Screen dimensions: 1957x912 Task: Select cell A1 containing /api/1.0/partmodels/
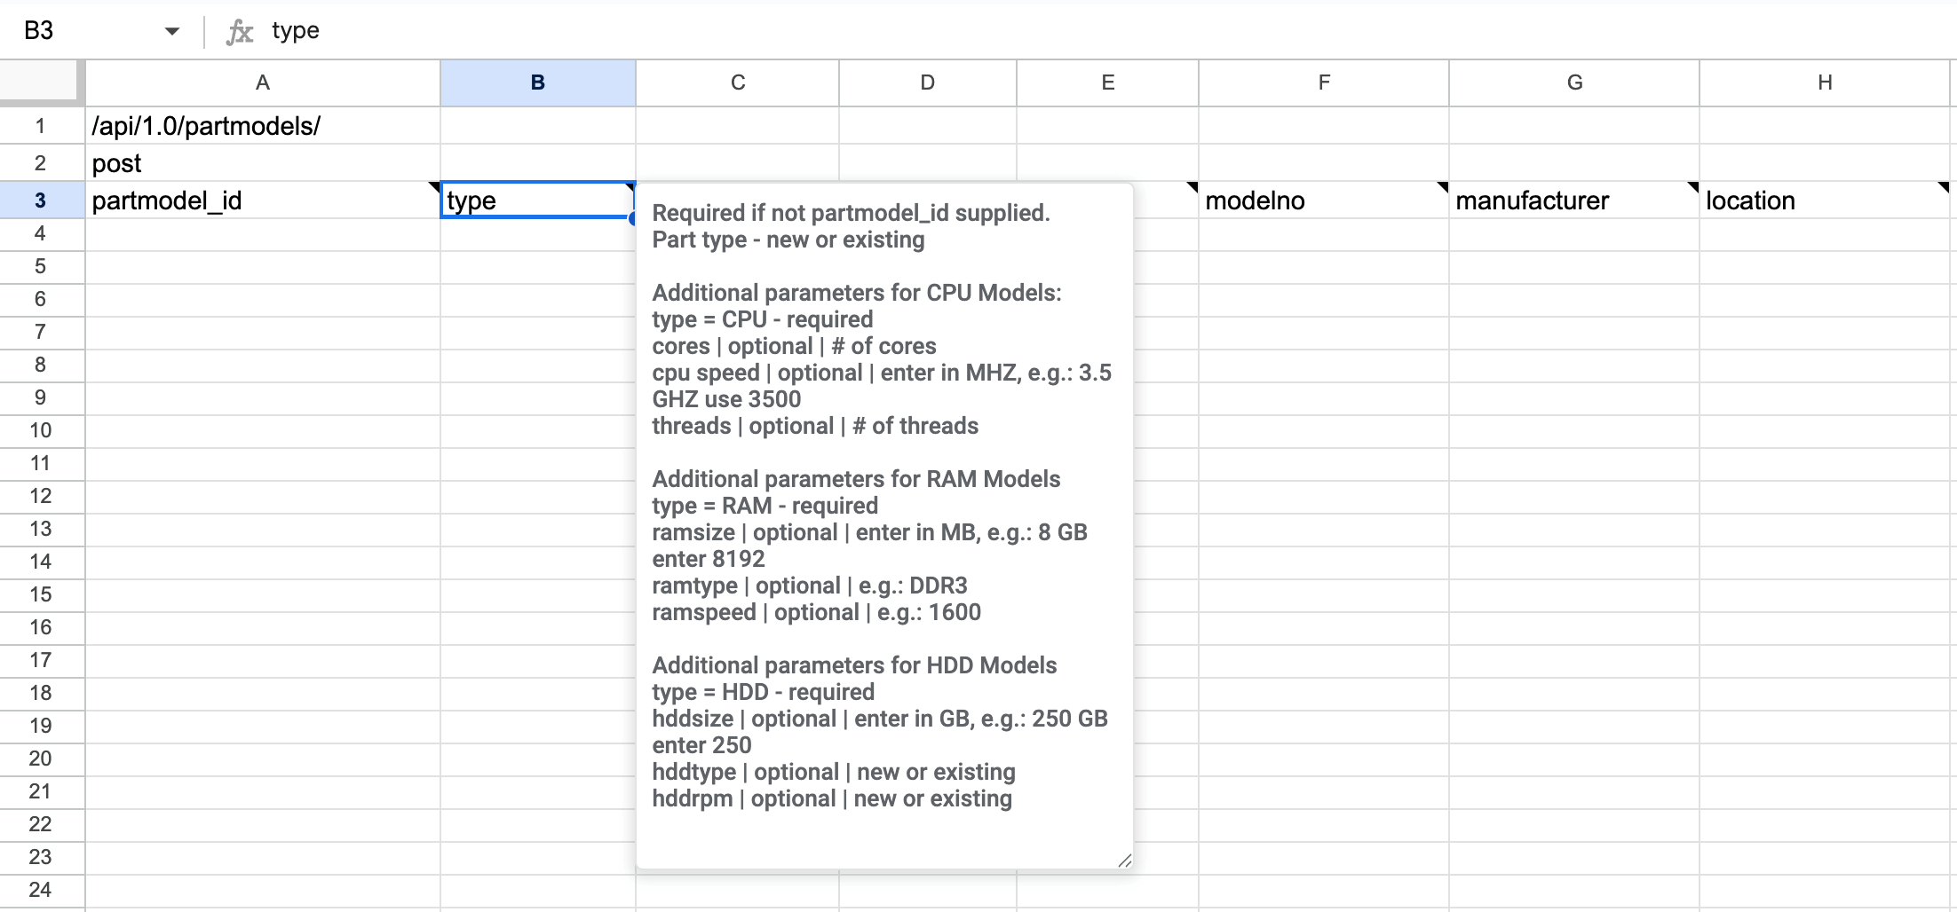coord(263,125)
